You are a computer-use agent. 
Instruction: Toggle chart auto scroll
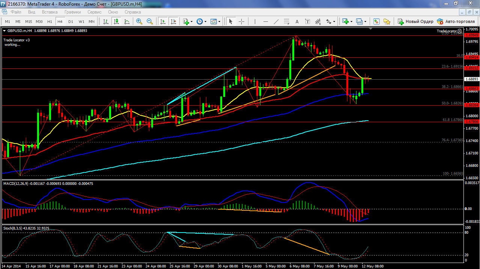(x=163, y=21)
